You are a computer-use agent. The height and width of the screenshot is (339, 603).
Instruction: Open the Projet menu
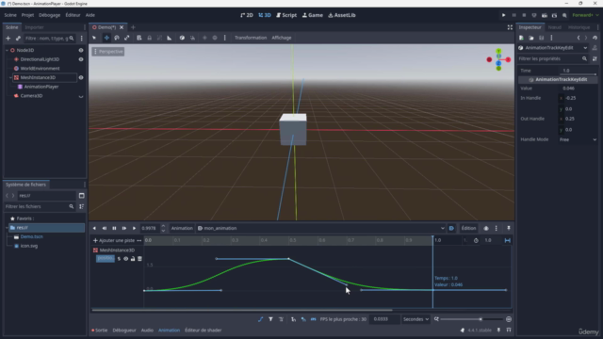(x=27, y=15)
